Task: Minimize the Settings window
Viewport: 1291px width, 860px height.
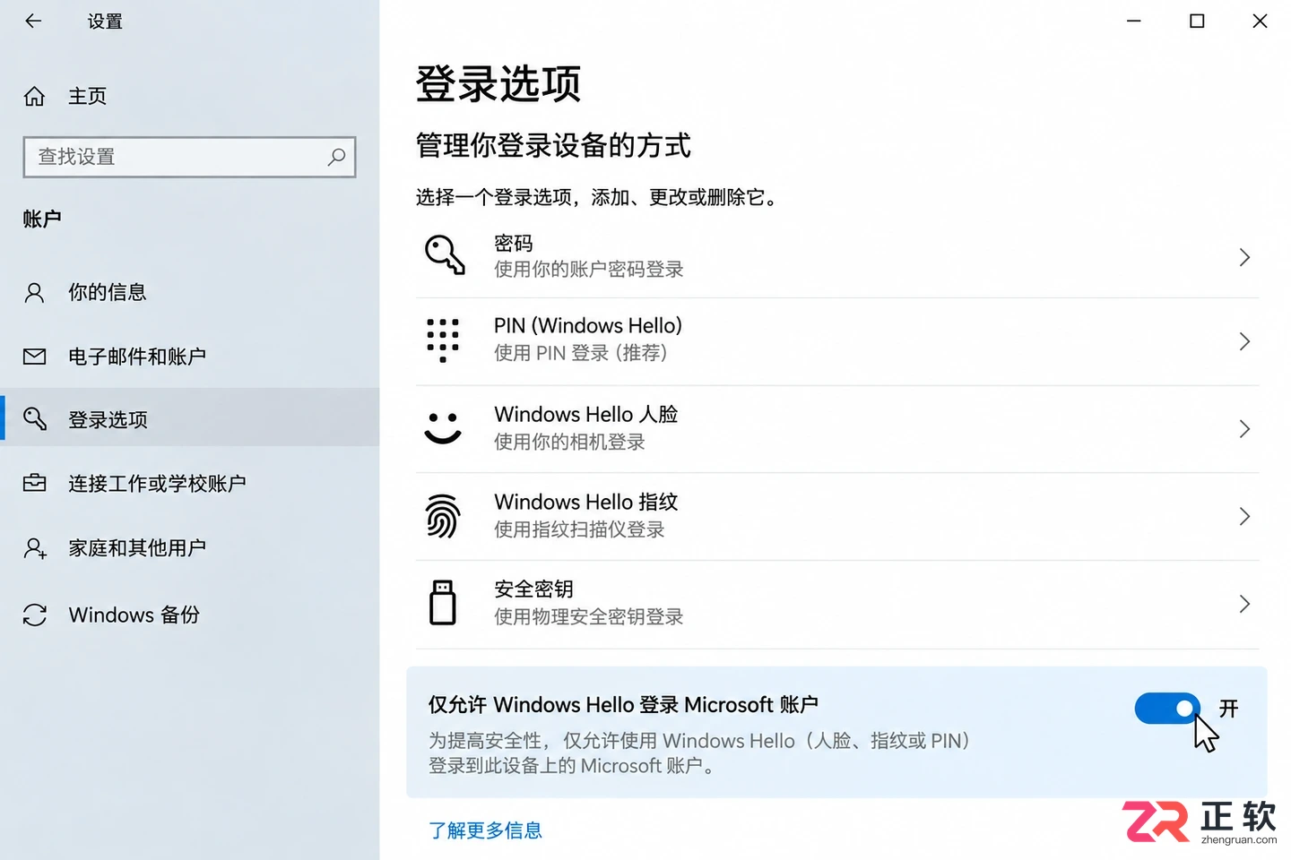Action: [1134, 21]
